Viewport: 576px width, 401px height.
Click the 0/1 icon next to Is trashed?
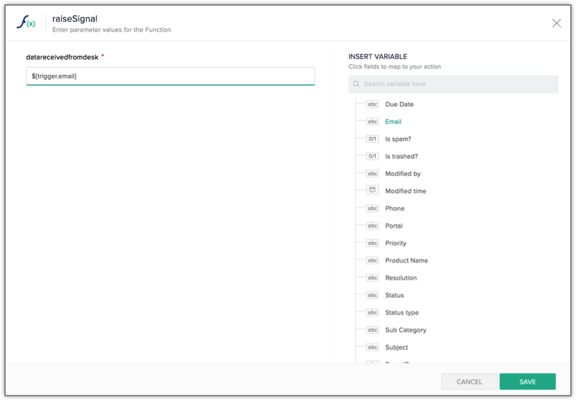pyautogui.click(x=372, y=156)
